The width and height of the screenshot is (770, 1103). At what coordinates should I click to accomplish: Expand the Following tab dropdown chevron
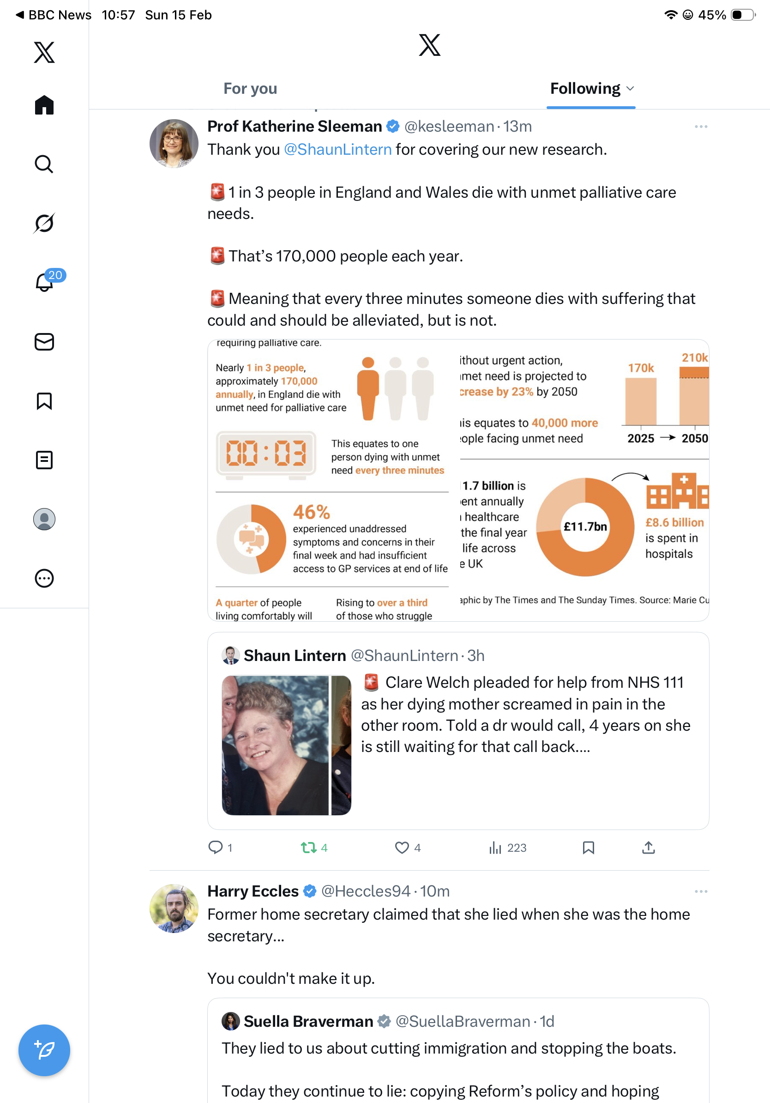pos(630,88)
